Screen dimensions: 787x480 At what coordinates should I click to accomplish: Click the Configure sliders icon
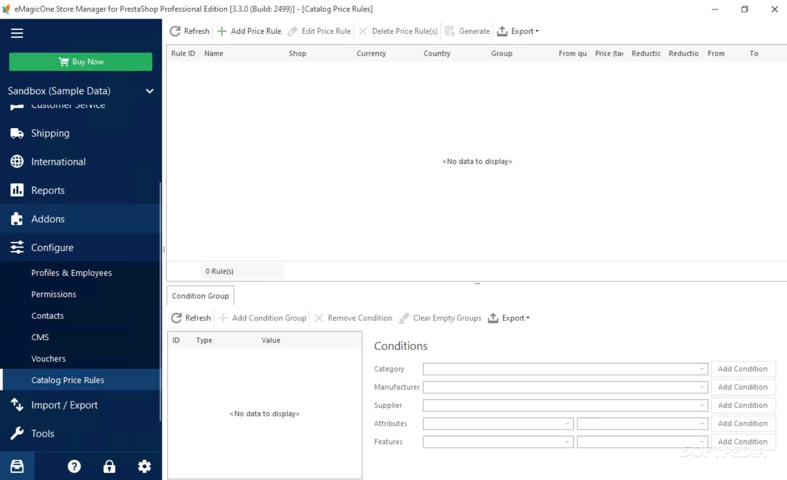tap(17, 248)
